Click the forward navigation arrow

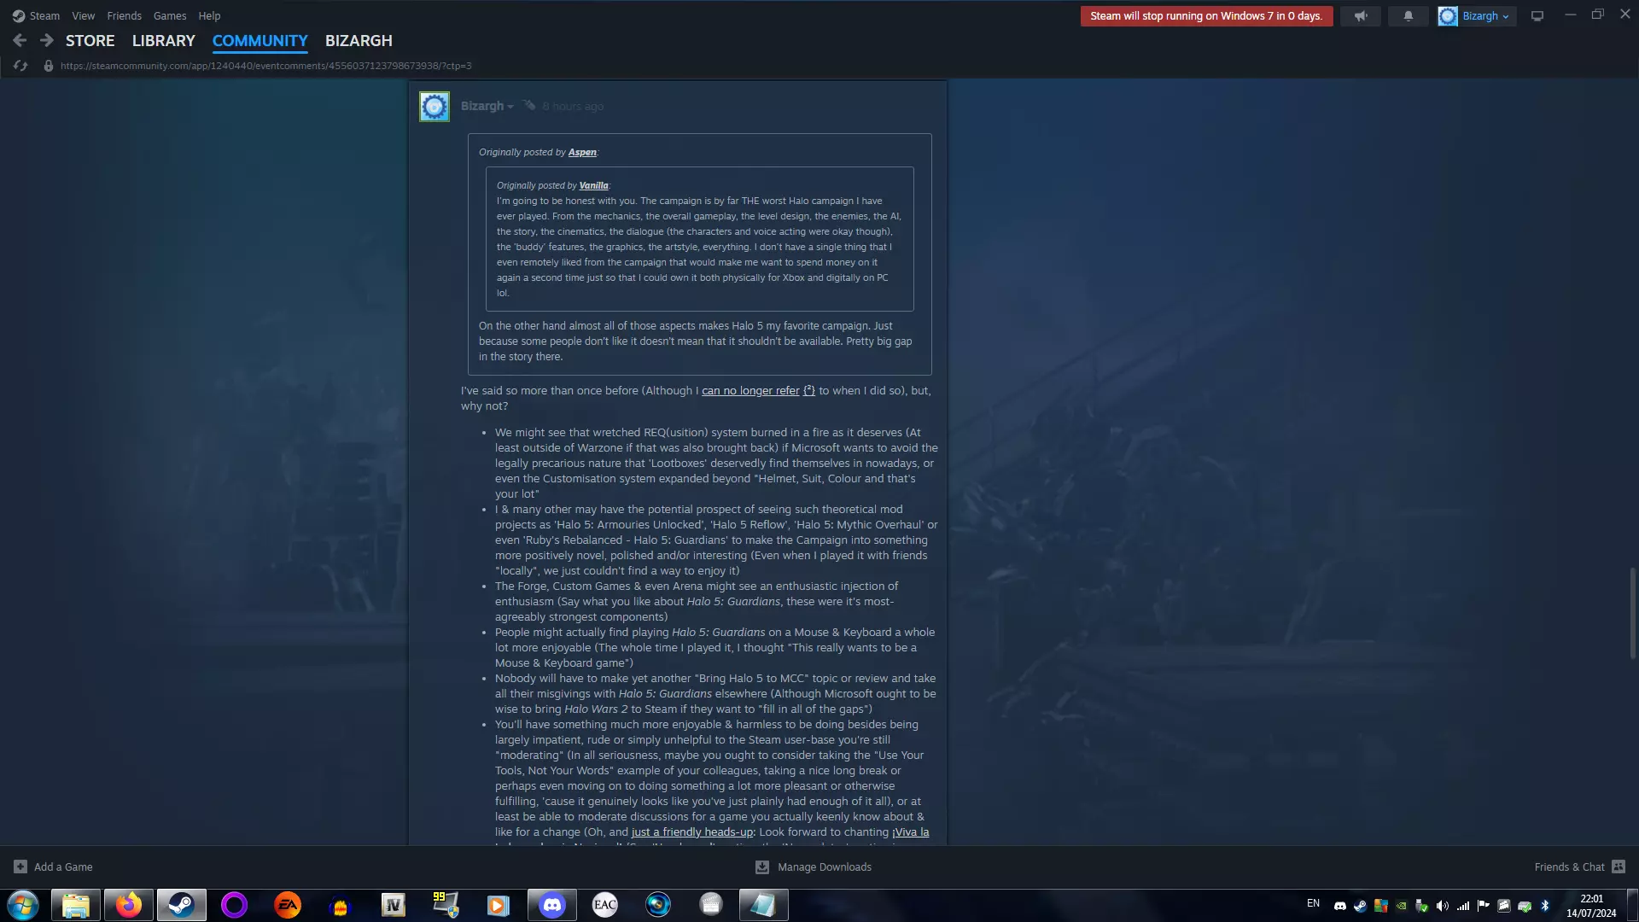coord(47,40)
